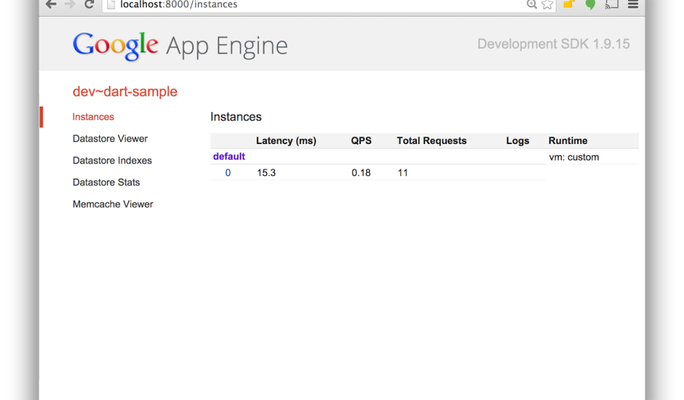This screenshot has height=400, width=684.
Task: Click the yellow extension icon
Action: pos(568,5)
